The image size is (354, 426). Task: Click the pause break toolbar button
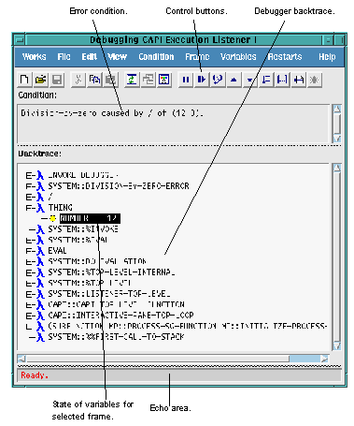186,80
